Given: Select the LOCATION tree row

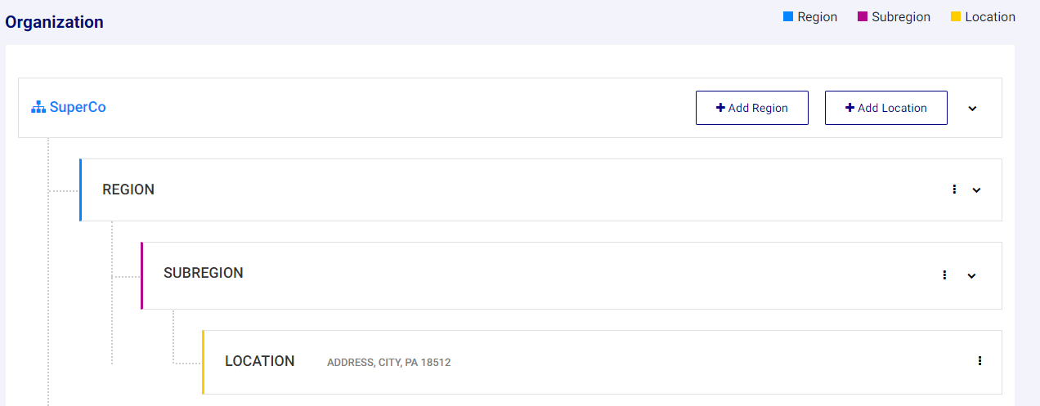Looking at the screenshot, I should coord(602,362).
